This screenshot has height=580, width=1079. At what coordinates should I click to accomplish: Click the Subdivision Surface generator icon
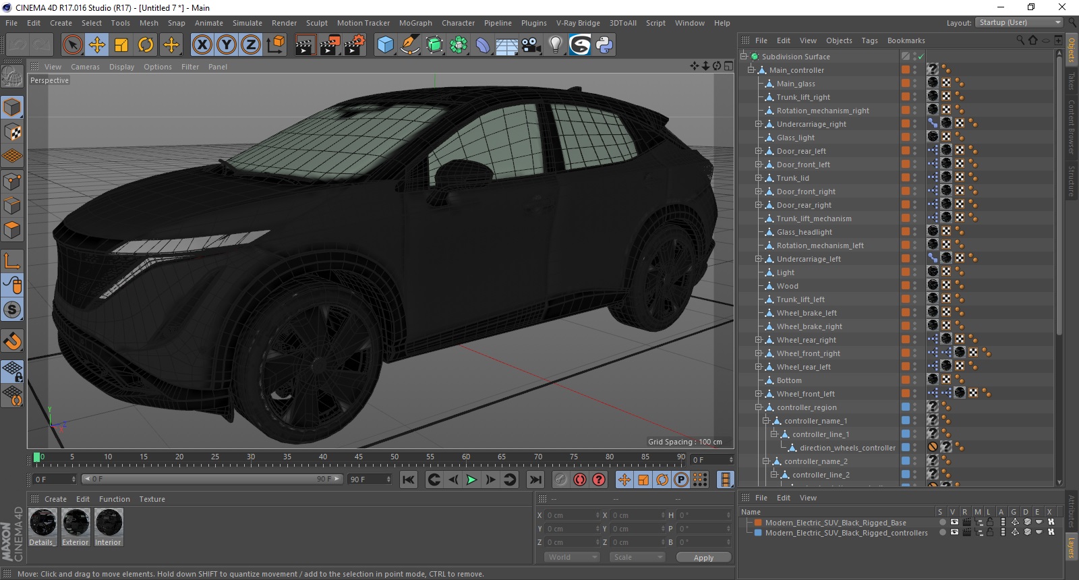point(434,45)
